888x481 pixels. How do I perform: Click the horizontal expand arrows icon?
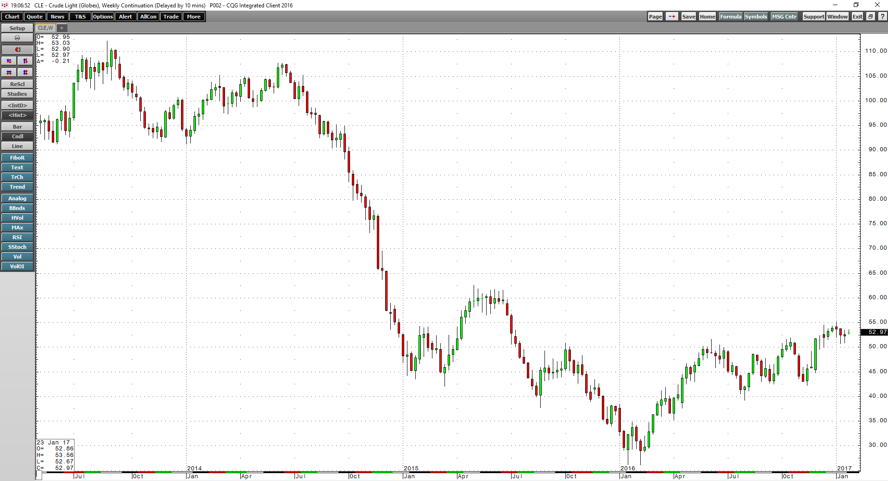(9, 61)
